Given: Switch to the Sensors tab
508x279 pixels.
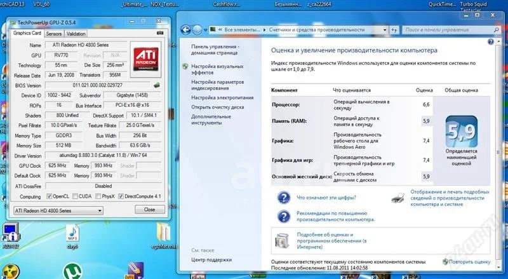Looking at the screenshot, I should tap(54, 34).
